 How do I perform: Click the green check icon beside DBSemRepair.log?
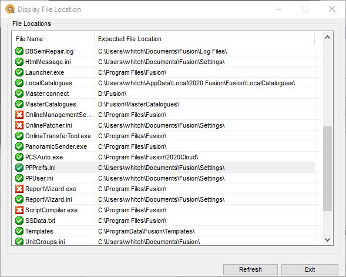tap(19, 51)
